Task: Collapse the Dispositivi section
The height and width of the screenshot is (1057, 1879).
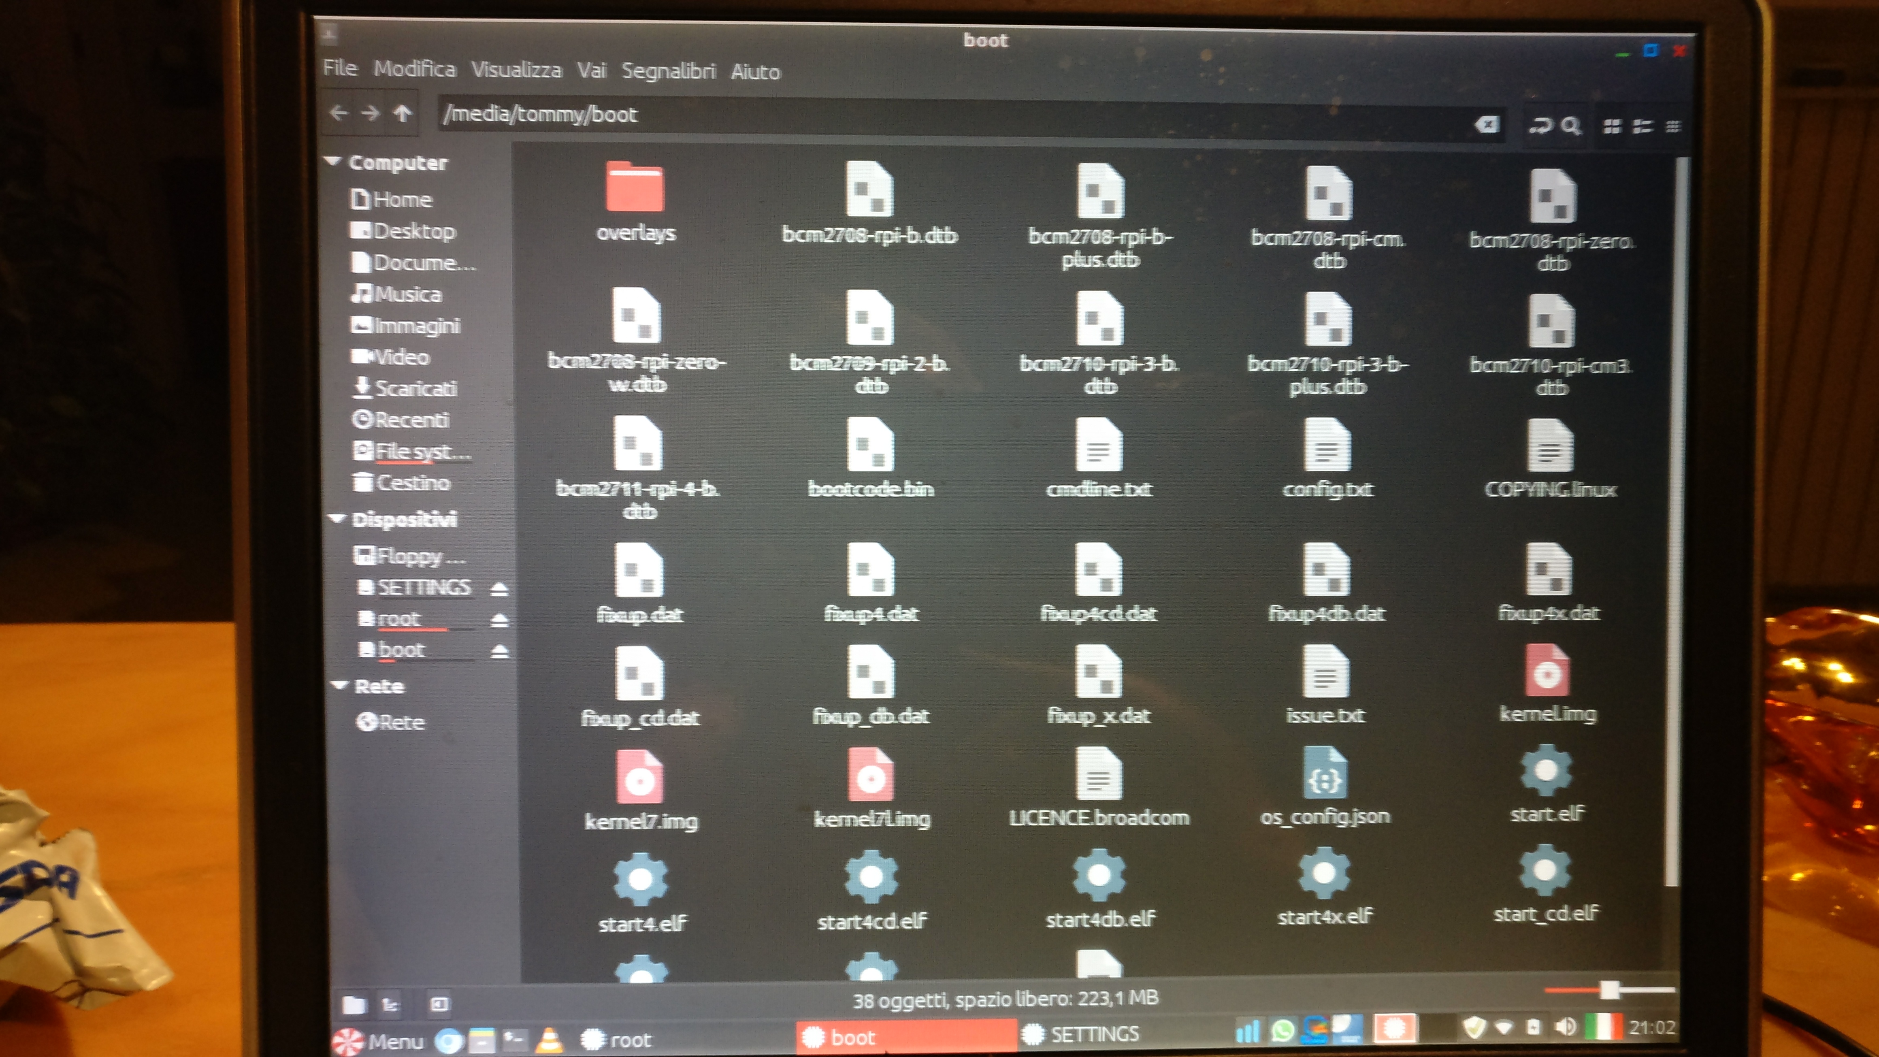Action: [337, 519]
